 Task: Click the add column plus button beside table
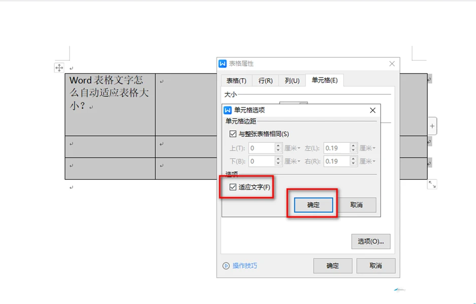pos(432,126)
